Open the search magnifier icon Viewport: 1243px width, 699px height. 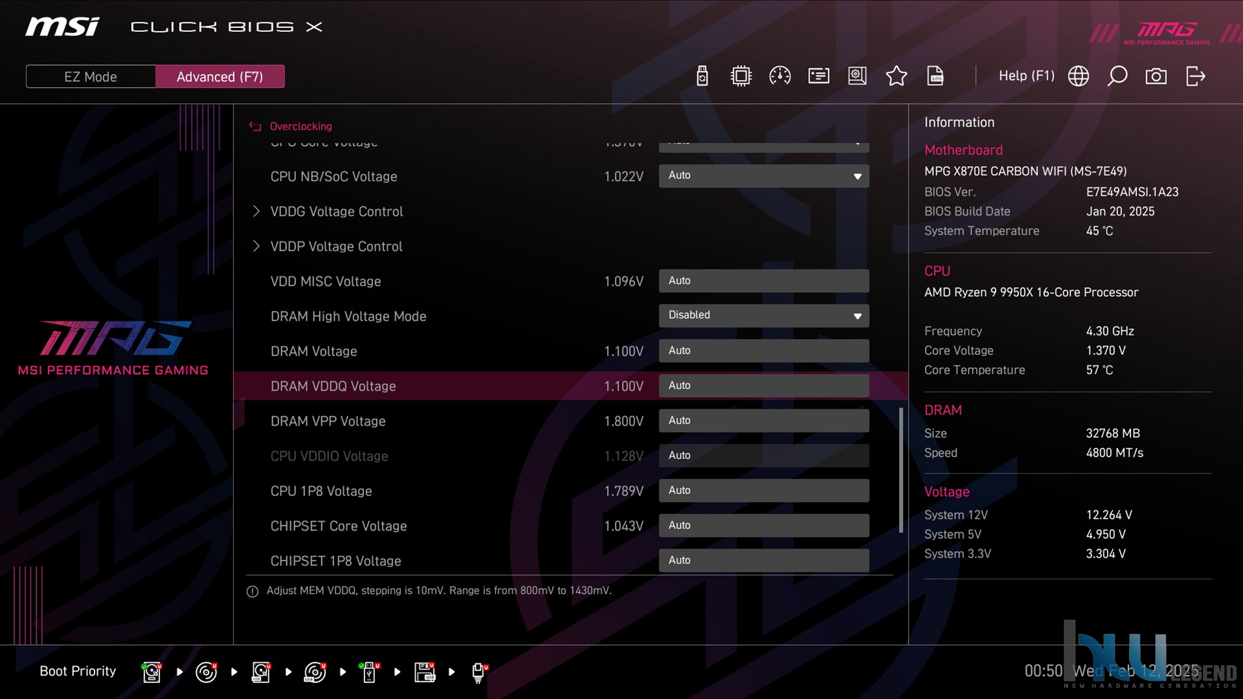coord(1117,76)
